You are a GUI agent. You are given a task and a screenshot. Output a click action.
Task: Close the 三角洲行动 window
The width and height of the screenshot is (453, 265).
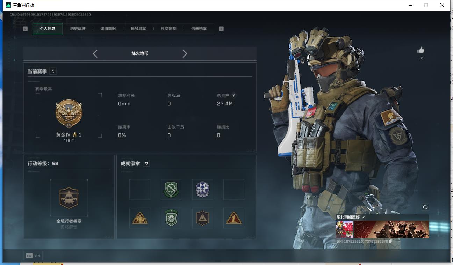[x=442, y=5]
